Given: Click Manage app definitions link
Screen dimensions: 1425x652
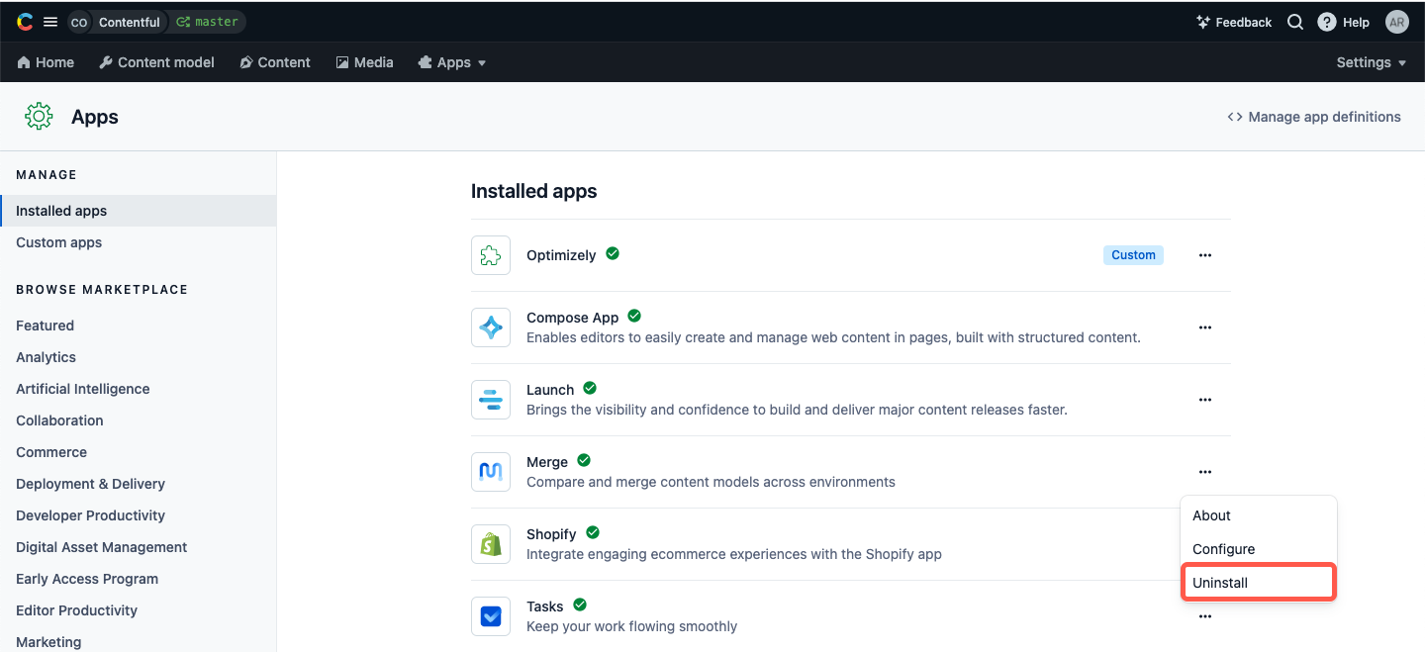Looking at the screenshot, I should 1314,117.
